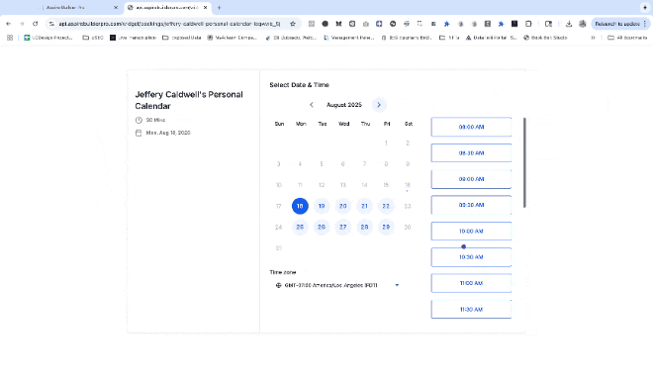The image size is (653, 382).
Task: Select August 26 date
Action: (322, 227)
